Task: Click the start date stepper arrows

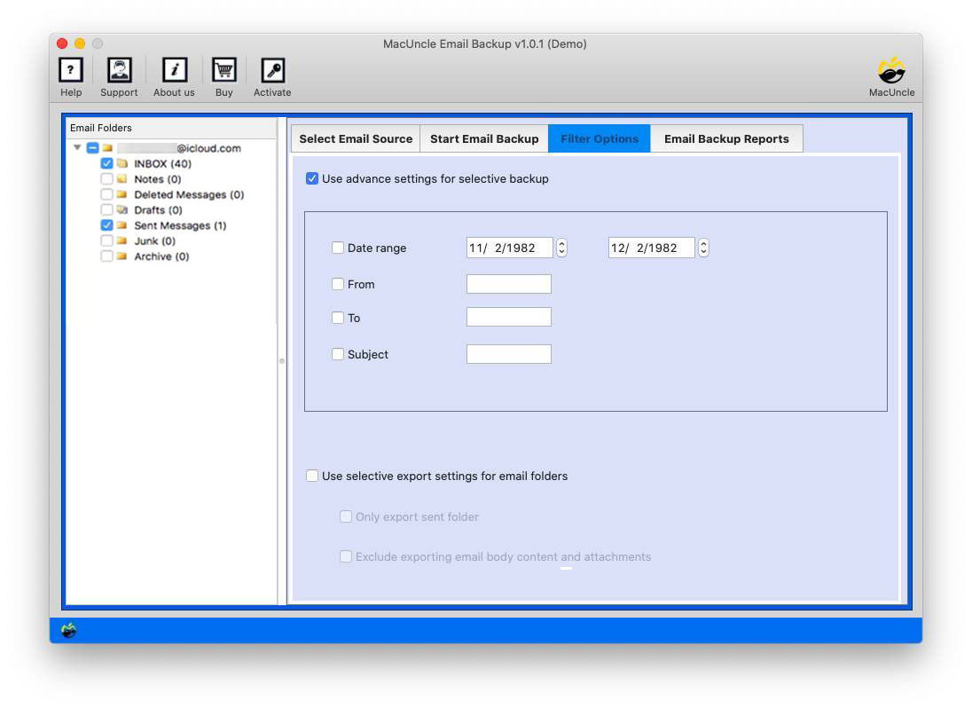Action: click(x=562, y=248)
